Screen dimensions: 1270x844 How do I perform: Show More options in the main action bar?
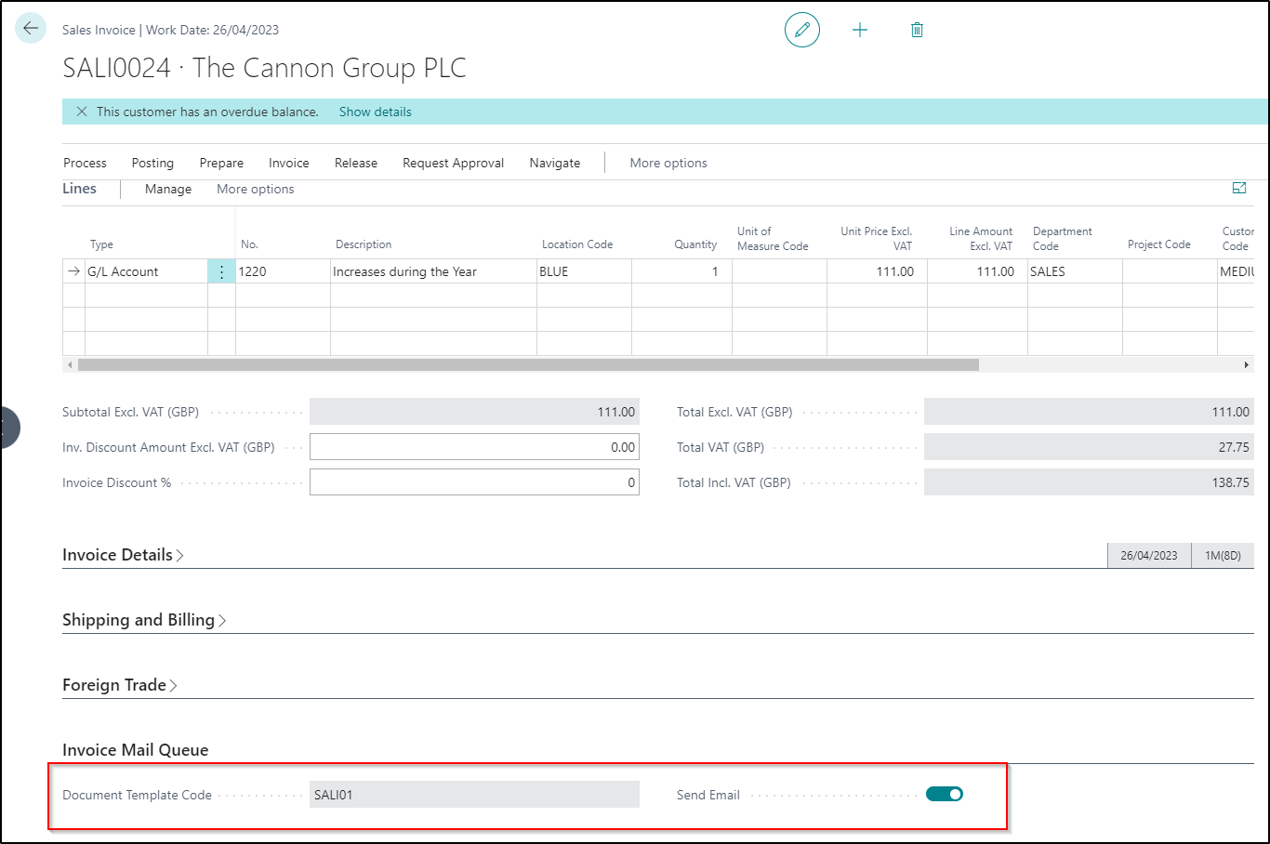pyautogui.click(x=668, y=163)
